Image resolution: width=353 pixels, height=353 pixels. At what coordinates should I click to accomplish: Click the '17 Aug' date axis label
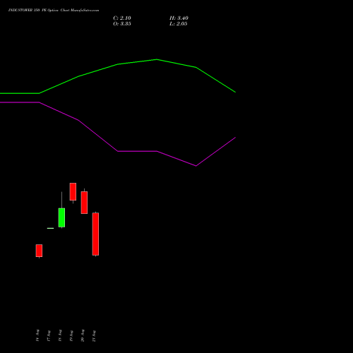point(49,335)
